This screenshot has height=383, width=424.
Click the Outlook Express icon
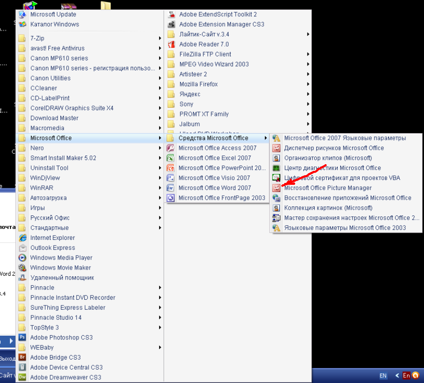click(x=23, y=248)
